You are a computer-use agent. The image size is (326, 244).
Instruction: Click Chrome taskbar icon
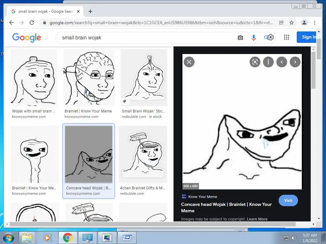(x=67, y=238)
